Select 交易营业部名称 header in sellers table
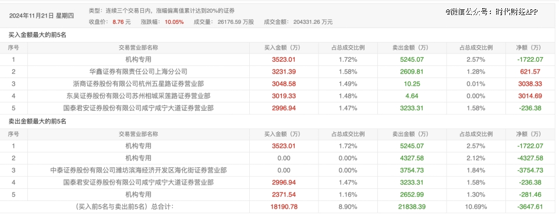 (x=139, y=134)
